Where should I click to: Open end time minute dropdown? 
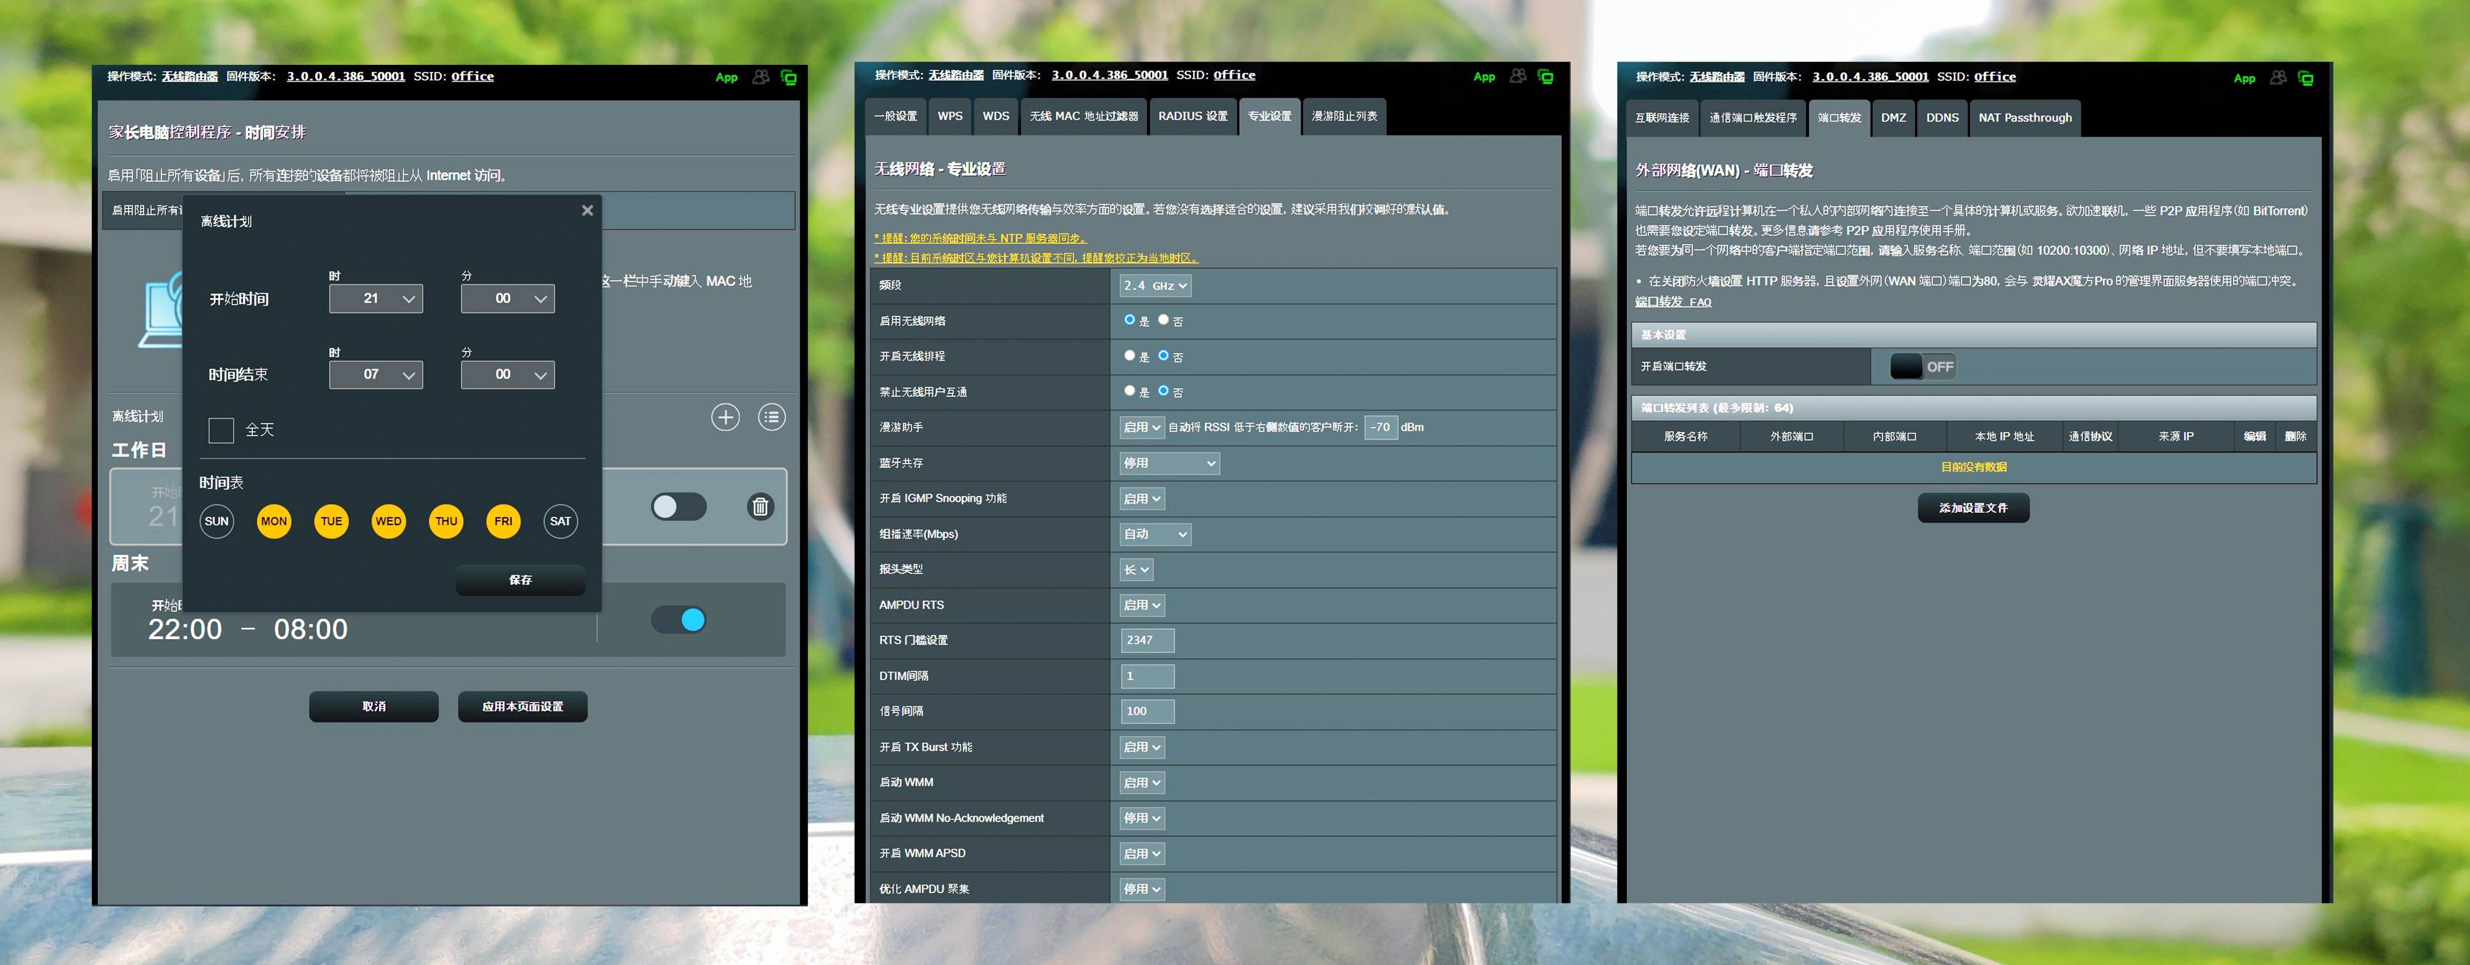click(508, 375)
